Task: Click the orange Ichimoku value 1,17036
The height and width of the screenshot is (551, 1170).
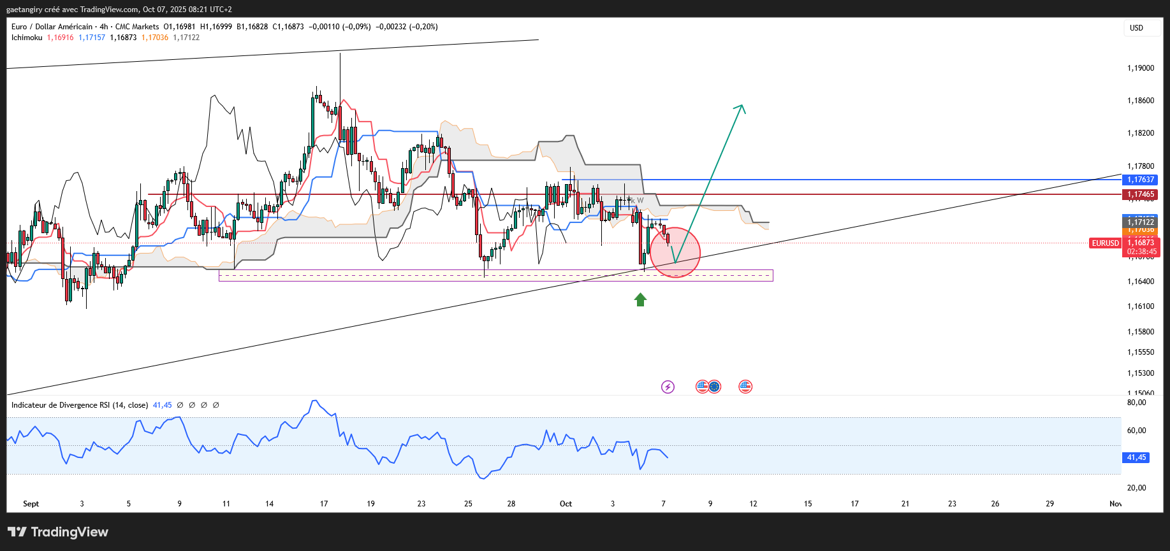Action: [x=155, y=38]
